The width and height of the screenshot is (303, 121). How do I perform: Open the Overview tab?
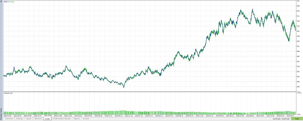click(9, 119)
